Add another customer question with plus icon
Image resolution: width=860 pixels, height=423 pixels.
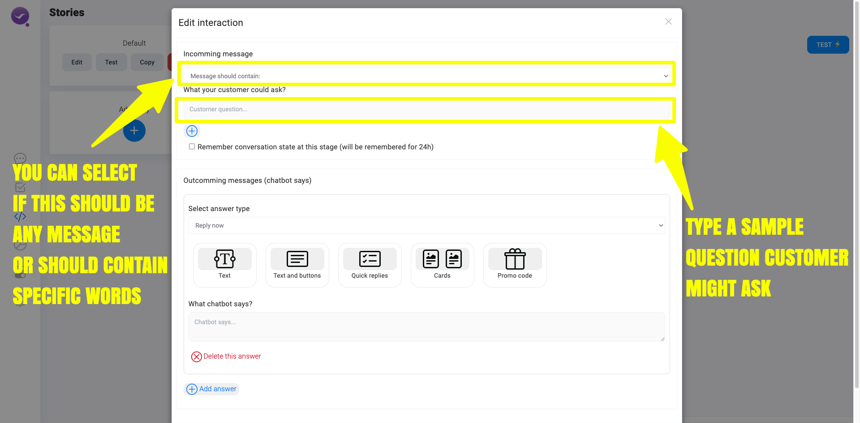[192, 131]
